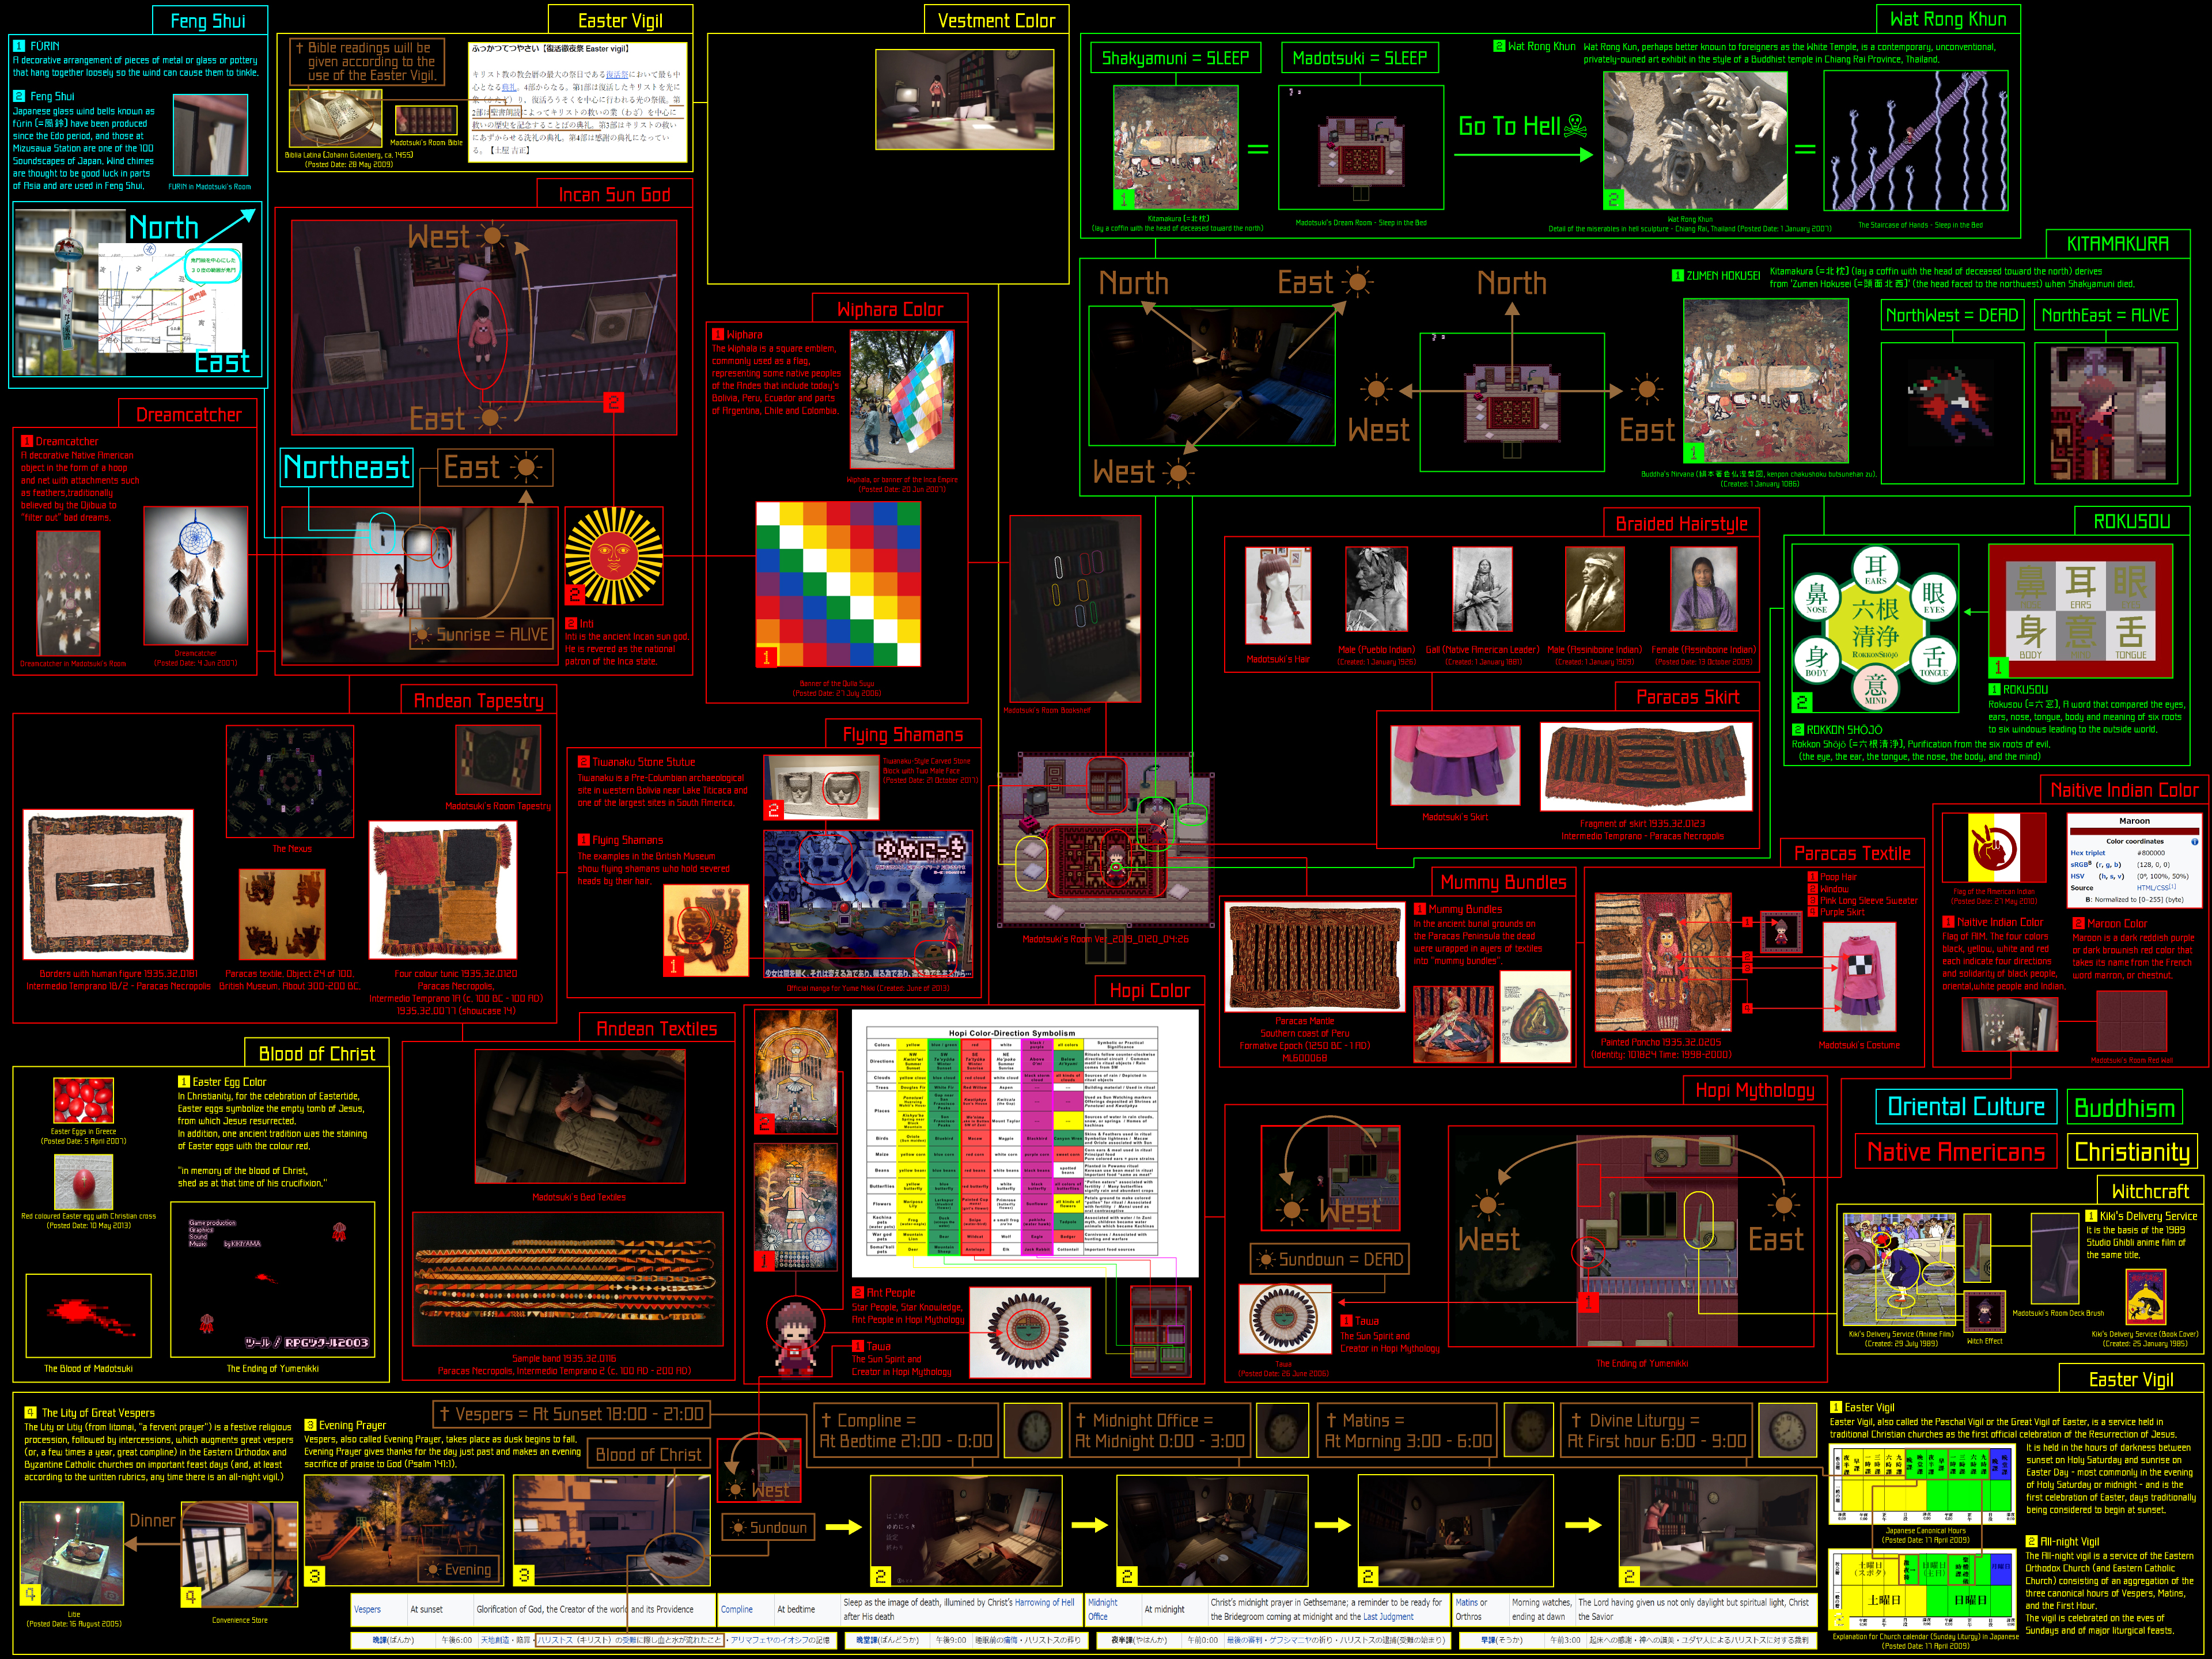This screenshot has height=1659, width=2212.
Task: Click the Wiphala checkered color grid banner
Action: point(837,585)
